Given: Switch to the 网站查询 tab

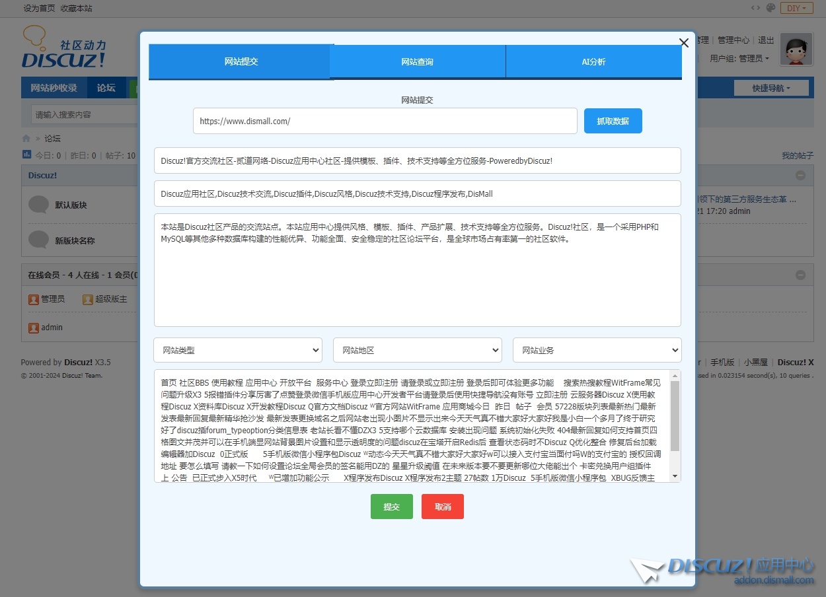Looking at the screenshot, I should click(418, 62).
